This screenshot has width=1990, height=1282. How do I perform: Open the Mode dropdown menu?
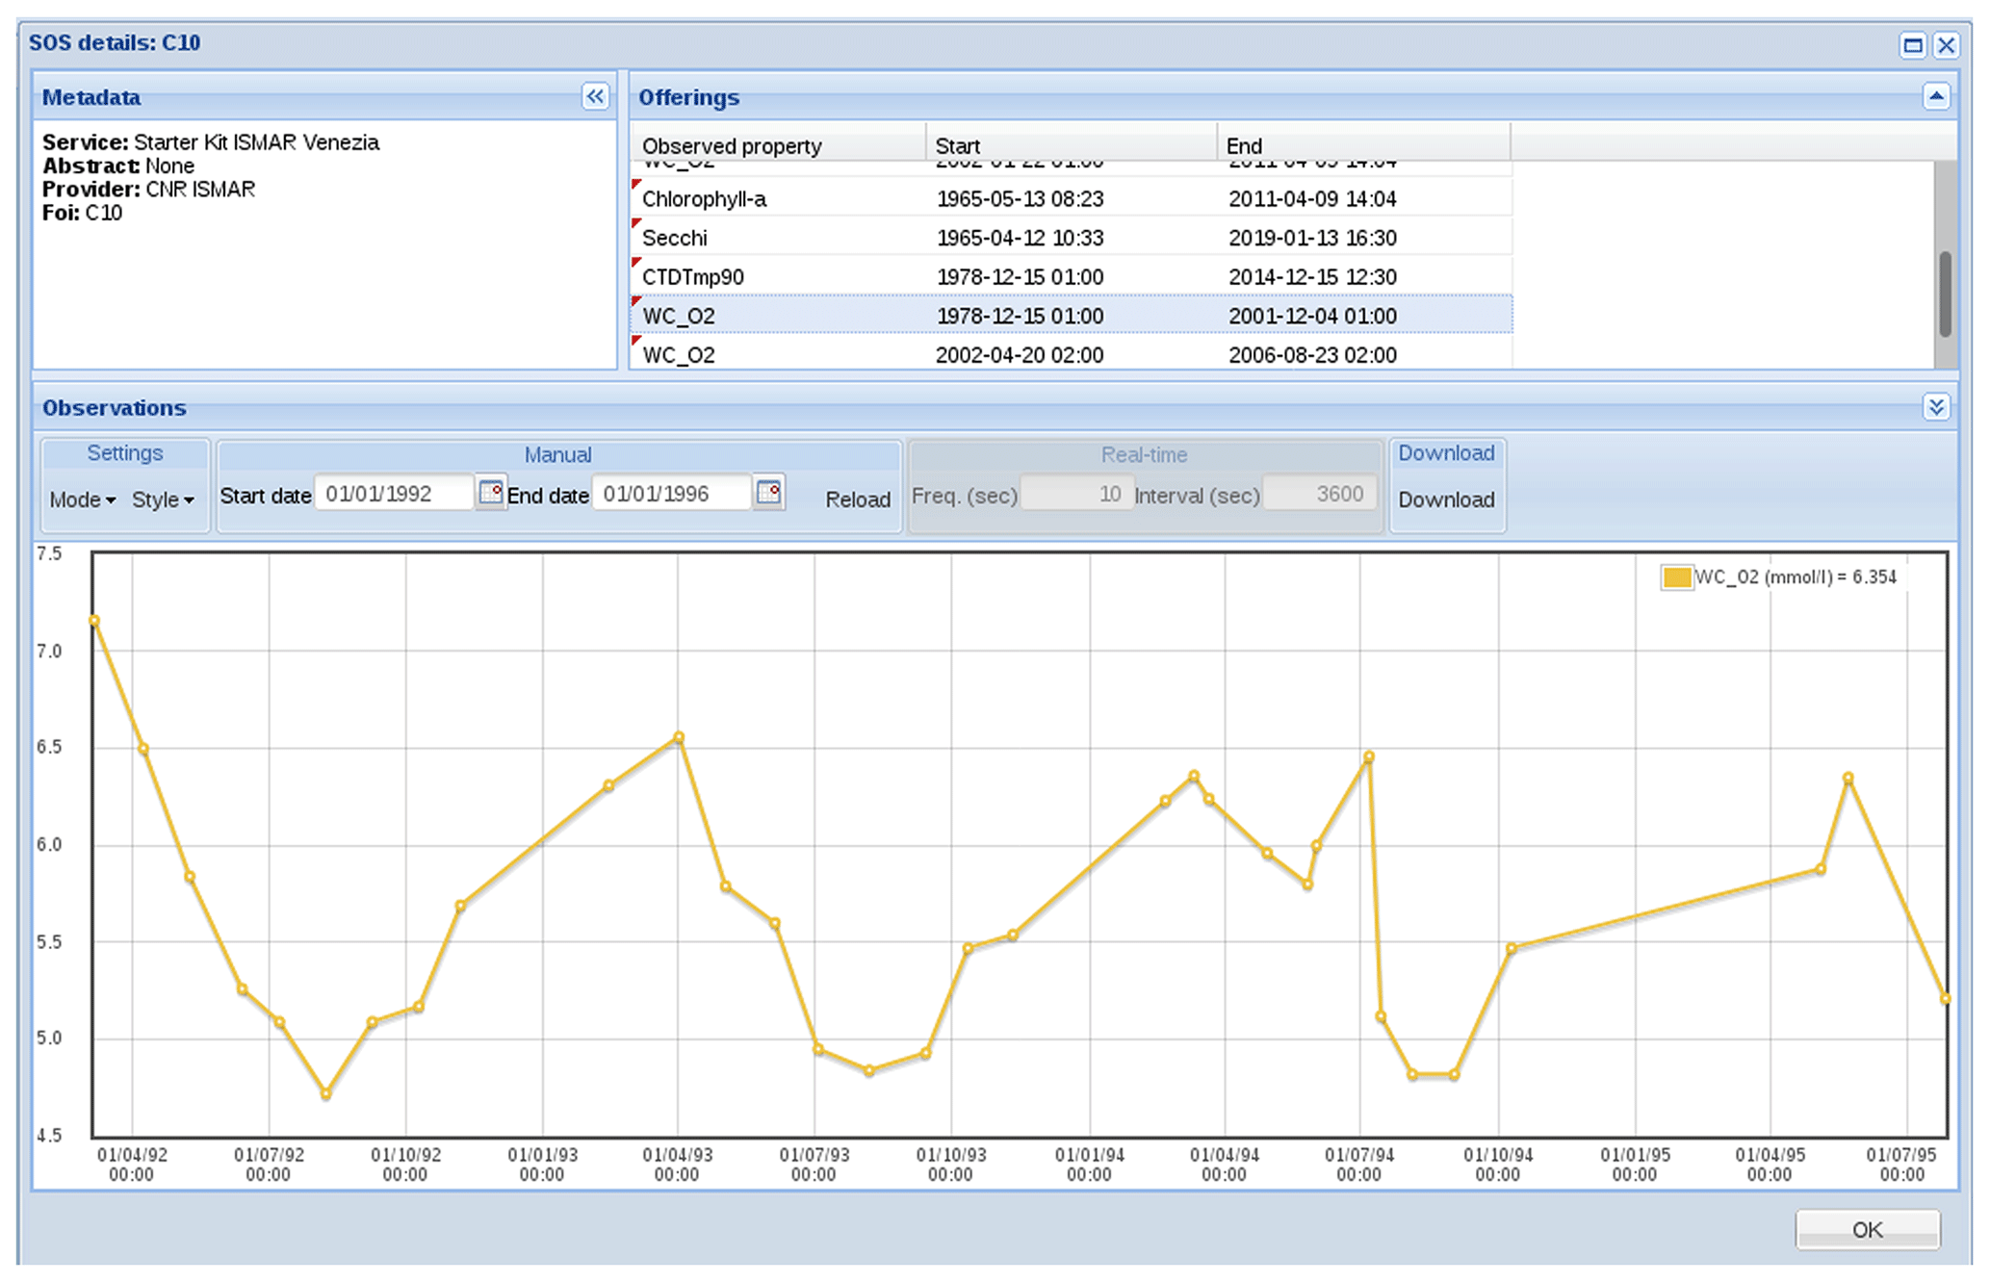coord(82,500)
